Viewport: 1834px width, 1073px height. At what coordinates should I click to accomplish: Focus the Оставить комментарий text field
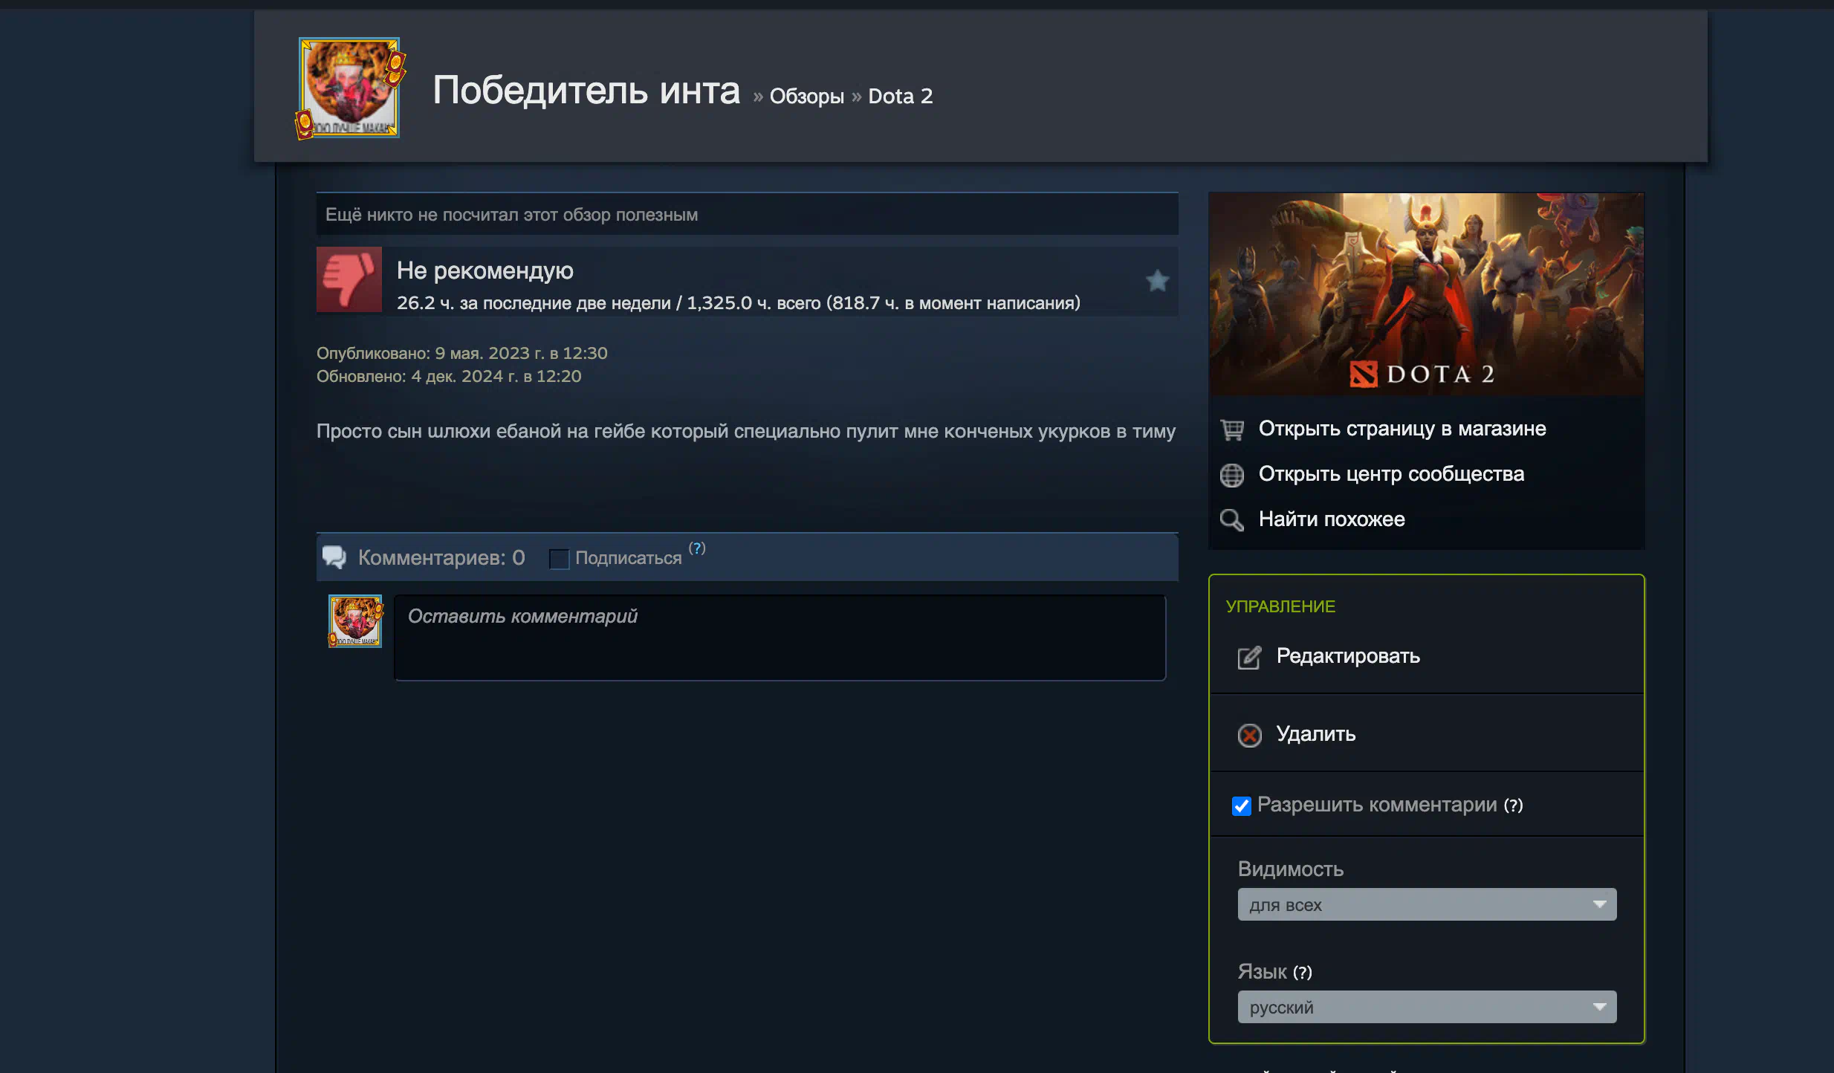tap(780, 637)
